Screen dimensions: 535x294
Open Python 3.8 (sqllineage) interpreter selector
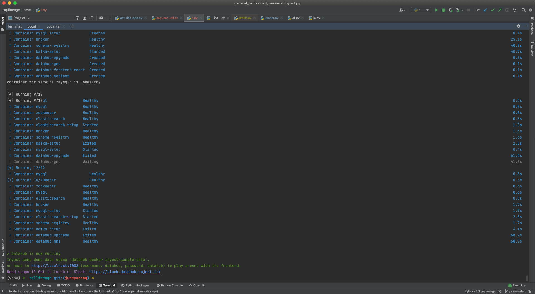point(483,291)
